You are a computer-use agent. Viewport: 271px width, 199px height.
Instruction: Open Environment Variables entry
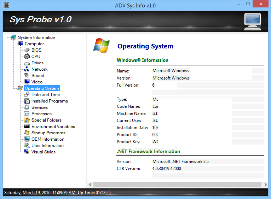[x=53, y=127]
